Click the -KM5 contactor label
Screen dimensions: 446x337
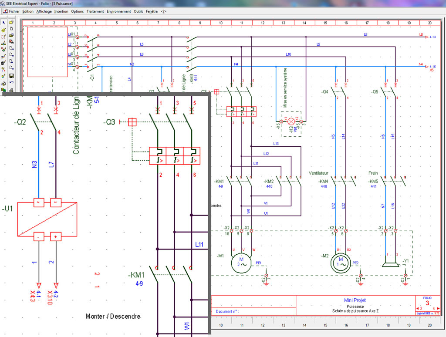pos(373,181)
